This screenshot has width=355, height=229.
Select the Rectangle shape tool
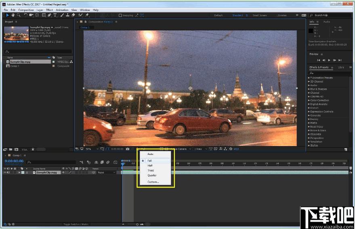tap(44, 15)
